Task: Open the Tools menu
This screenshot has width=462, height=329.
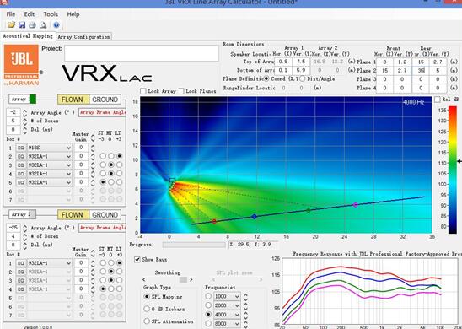Action: [x=51, y=14]
